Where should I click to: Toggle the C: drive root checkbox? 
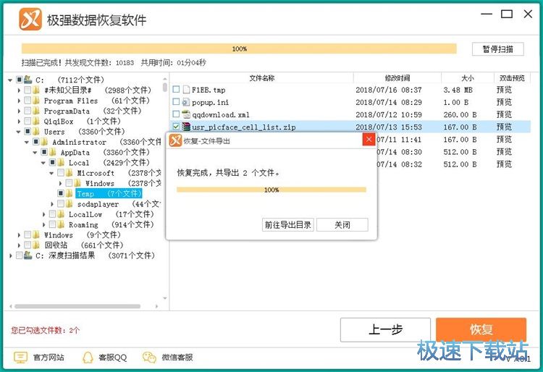20,80
